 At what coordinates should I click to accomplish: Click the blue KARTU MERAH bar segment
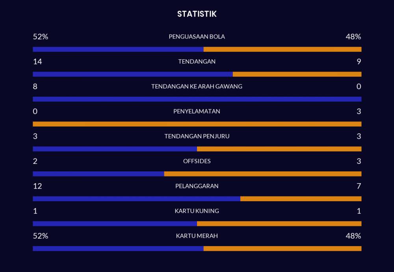point(118,248)
